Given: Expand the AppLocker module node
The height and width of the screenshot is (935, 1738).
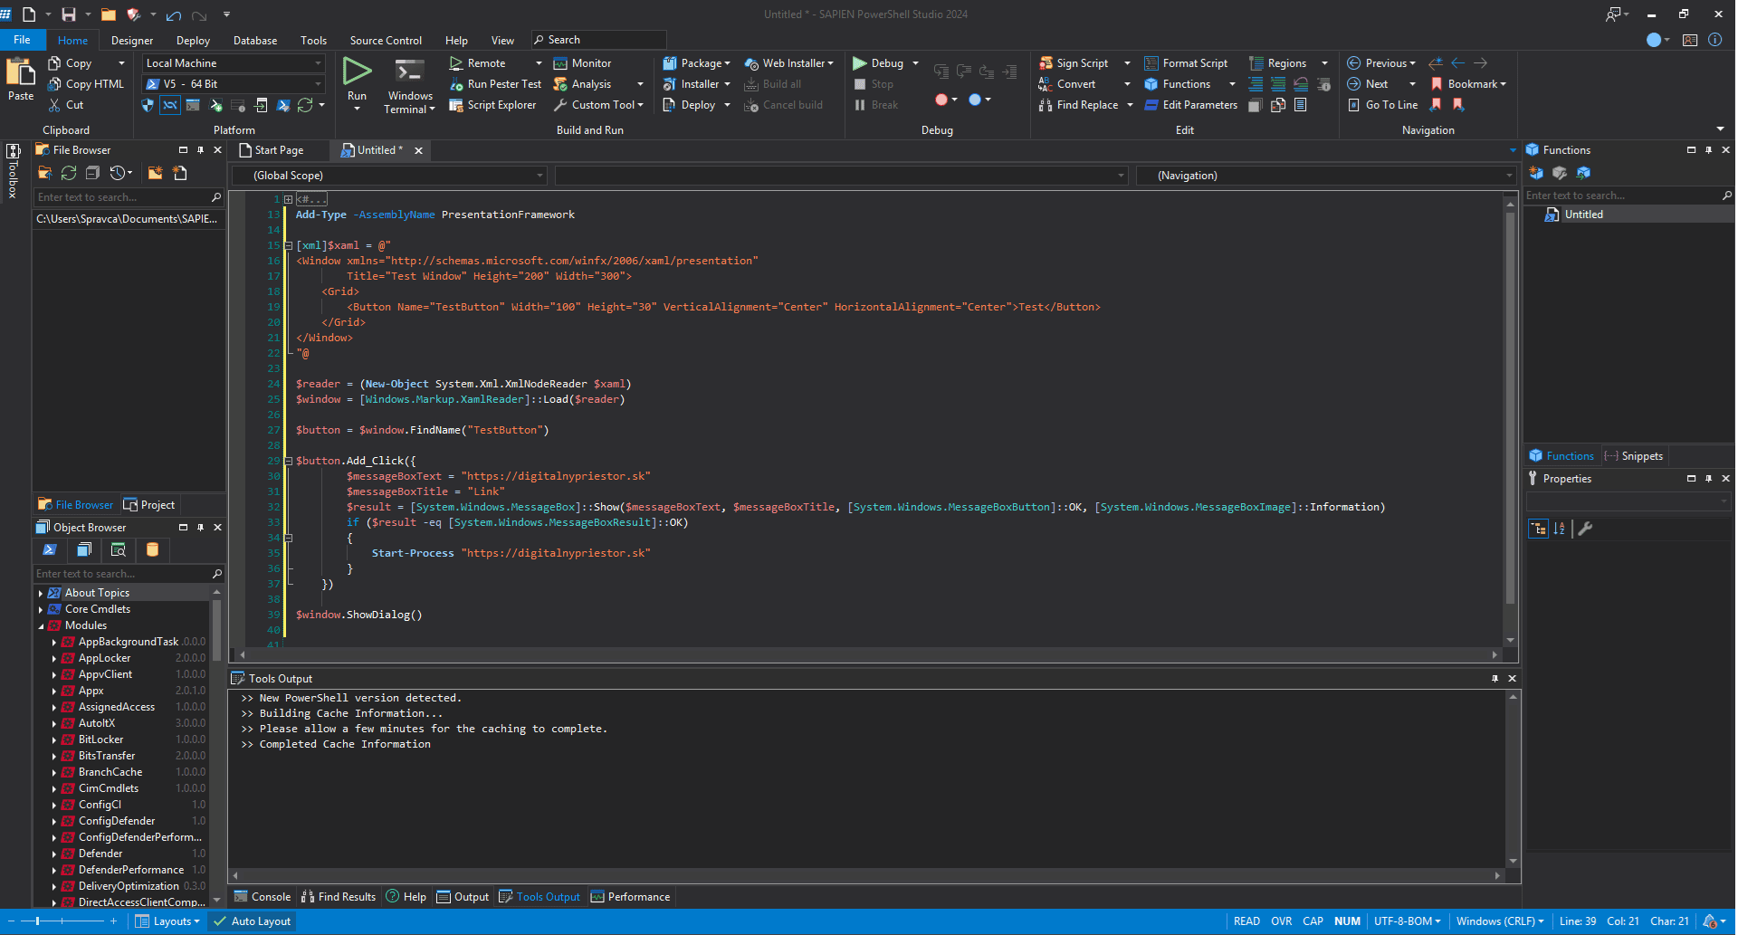Looking at the screenshot, I should (x=54, y=659).
